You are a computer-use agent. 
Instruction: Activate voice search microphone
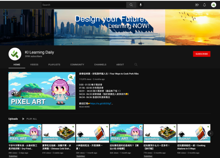[x=141, y=5]
